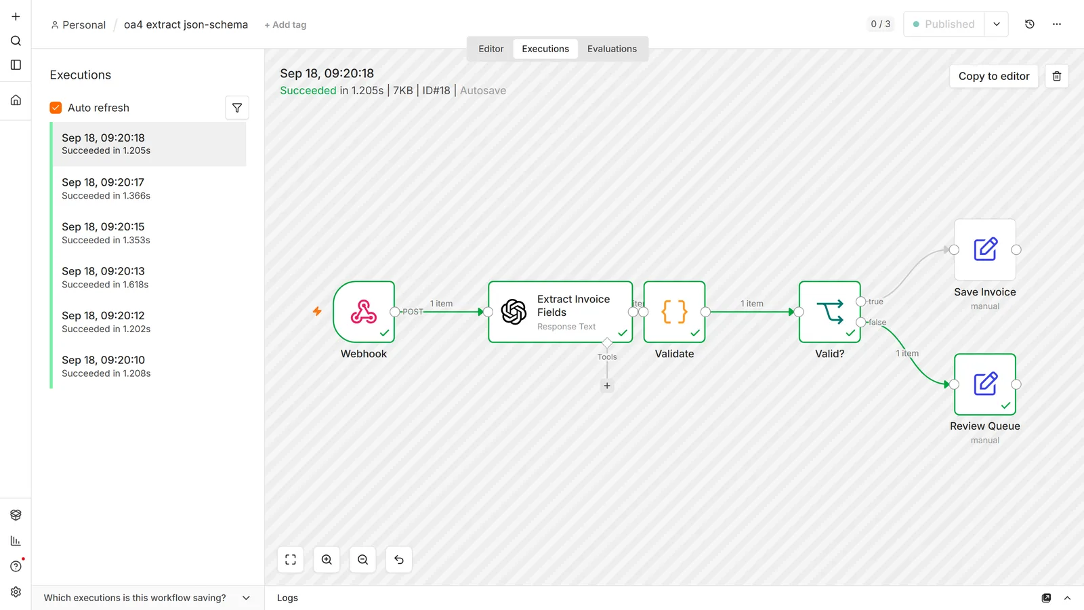Click the plus icon in the left sidebar
The image size is (1084, 610).
(16, 16)
